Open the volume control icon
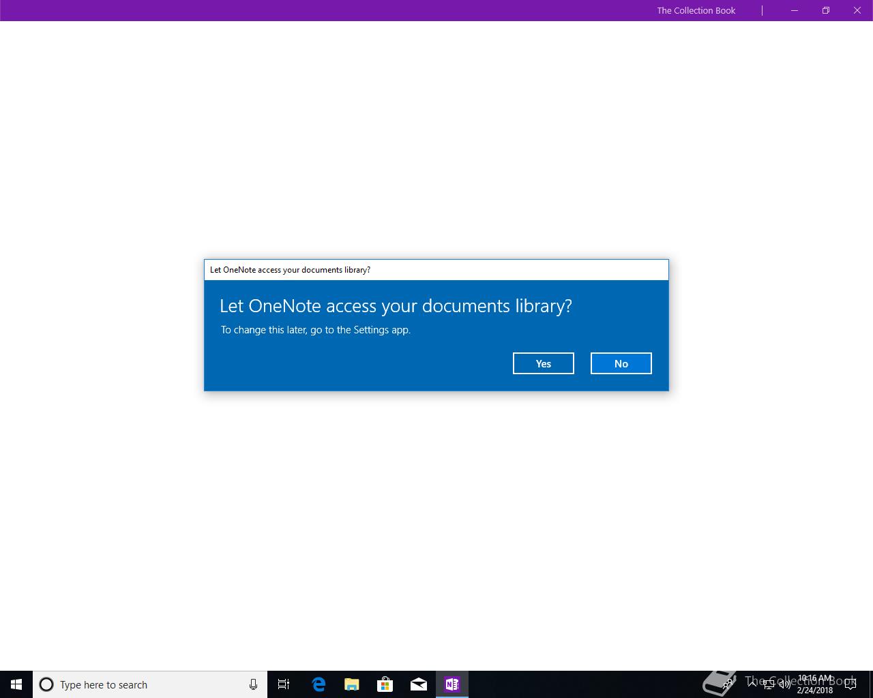This screenshot has width=873, height=698. pos(784,684)
